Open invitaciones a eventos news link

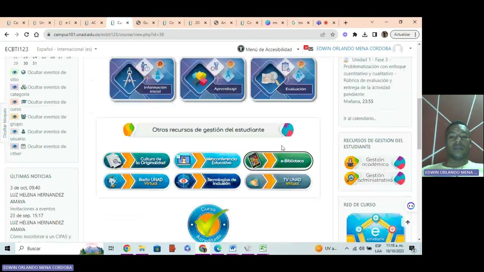[x=33, y=209]
